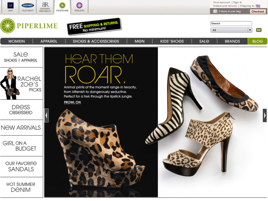Open the Sale menu in navigation bar

coord(204,41)
